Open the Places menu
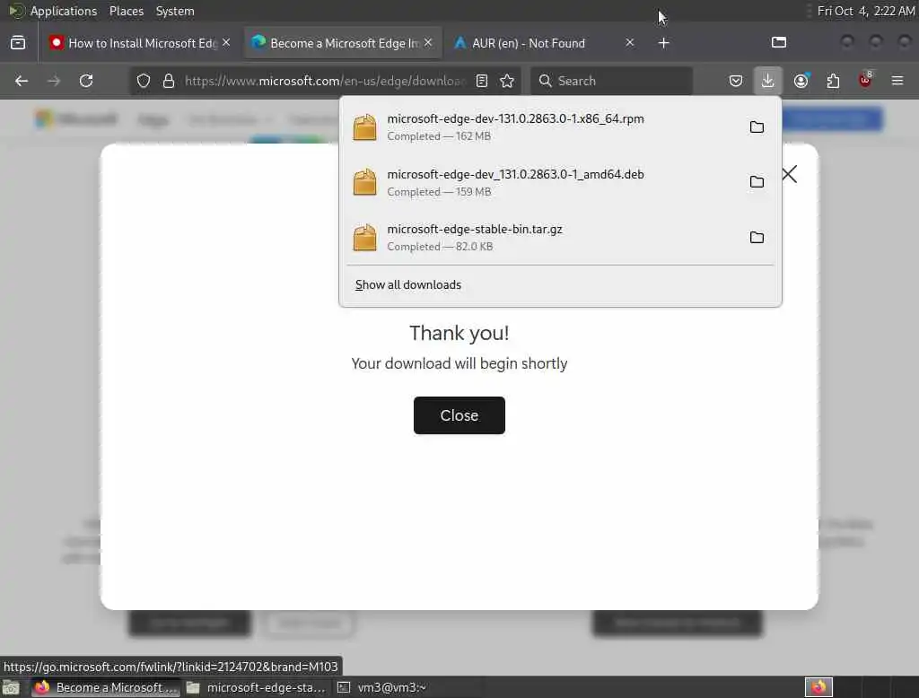Screen dimensions: 919x698 127,11
